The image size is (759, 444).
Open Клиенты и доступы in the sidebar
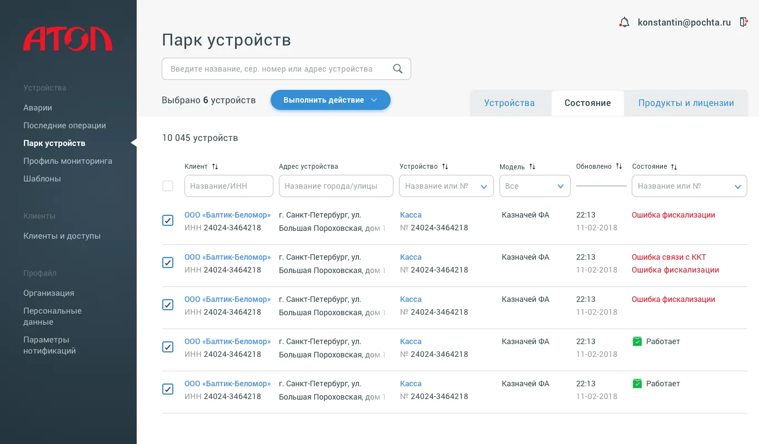point(62,236)
